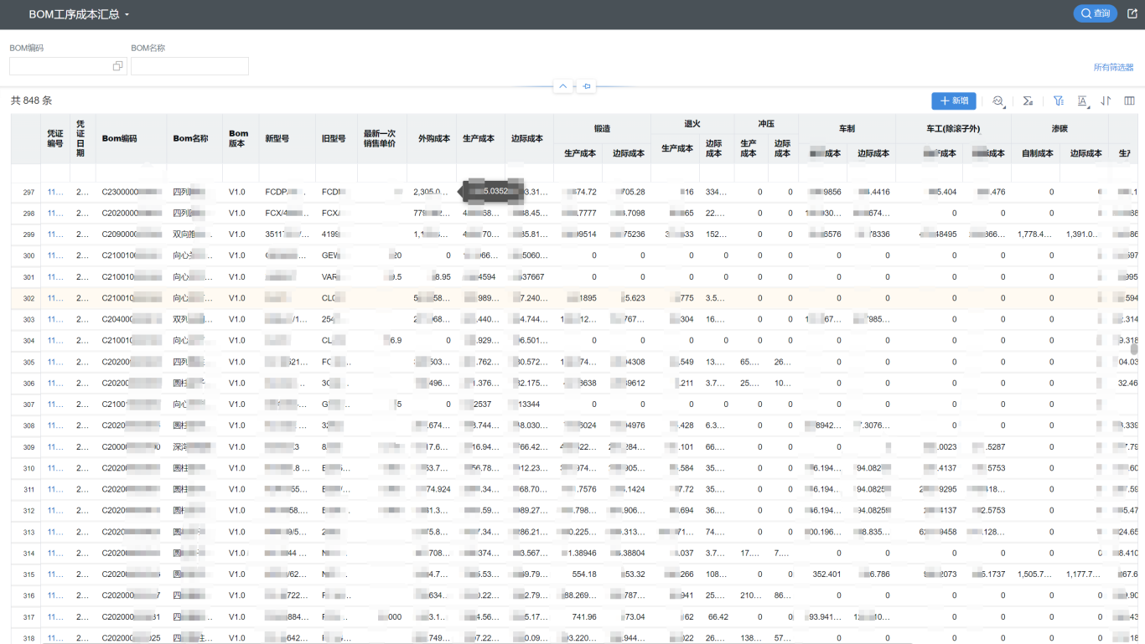The width and height of the screenshot is (1145, 644).
Task: Click the Bom版本 column header
Action: pyautogui.click(x=239, y=138)
